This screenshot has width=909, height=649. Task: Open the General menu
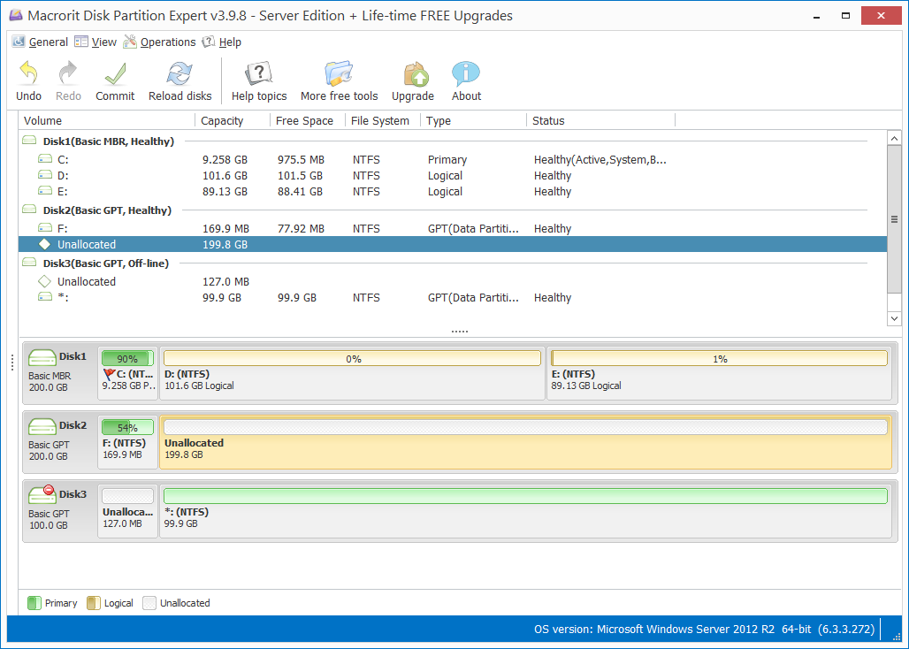click(x=42, y=42)
